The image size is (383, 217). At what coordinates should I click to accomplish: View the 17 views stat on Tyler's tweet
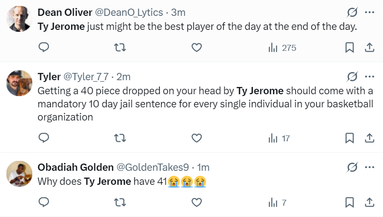click(279, 138)
